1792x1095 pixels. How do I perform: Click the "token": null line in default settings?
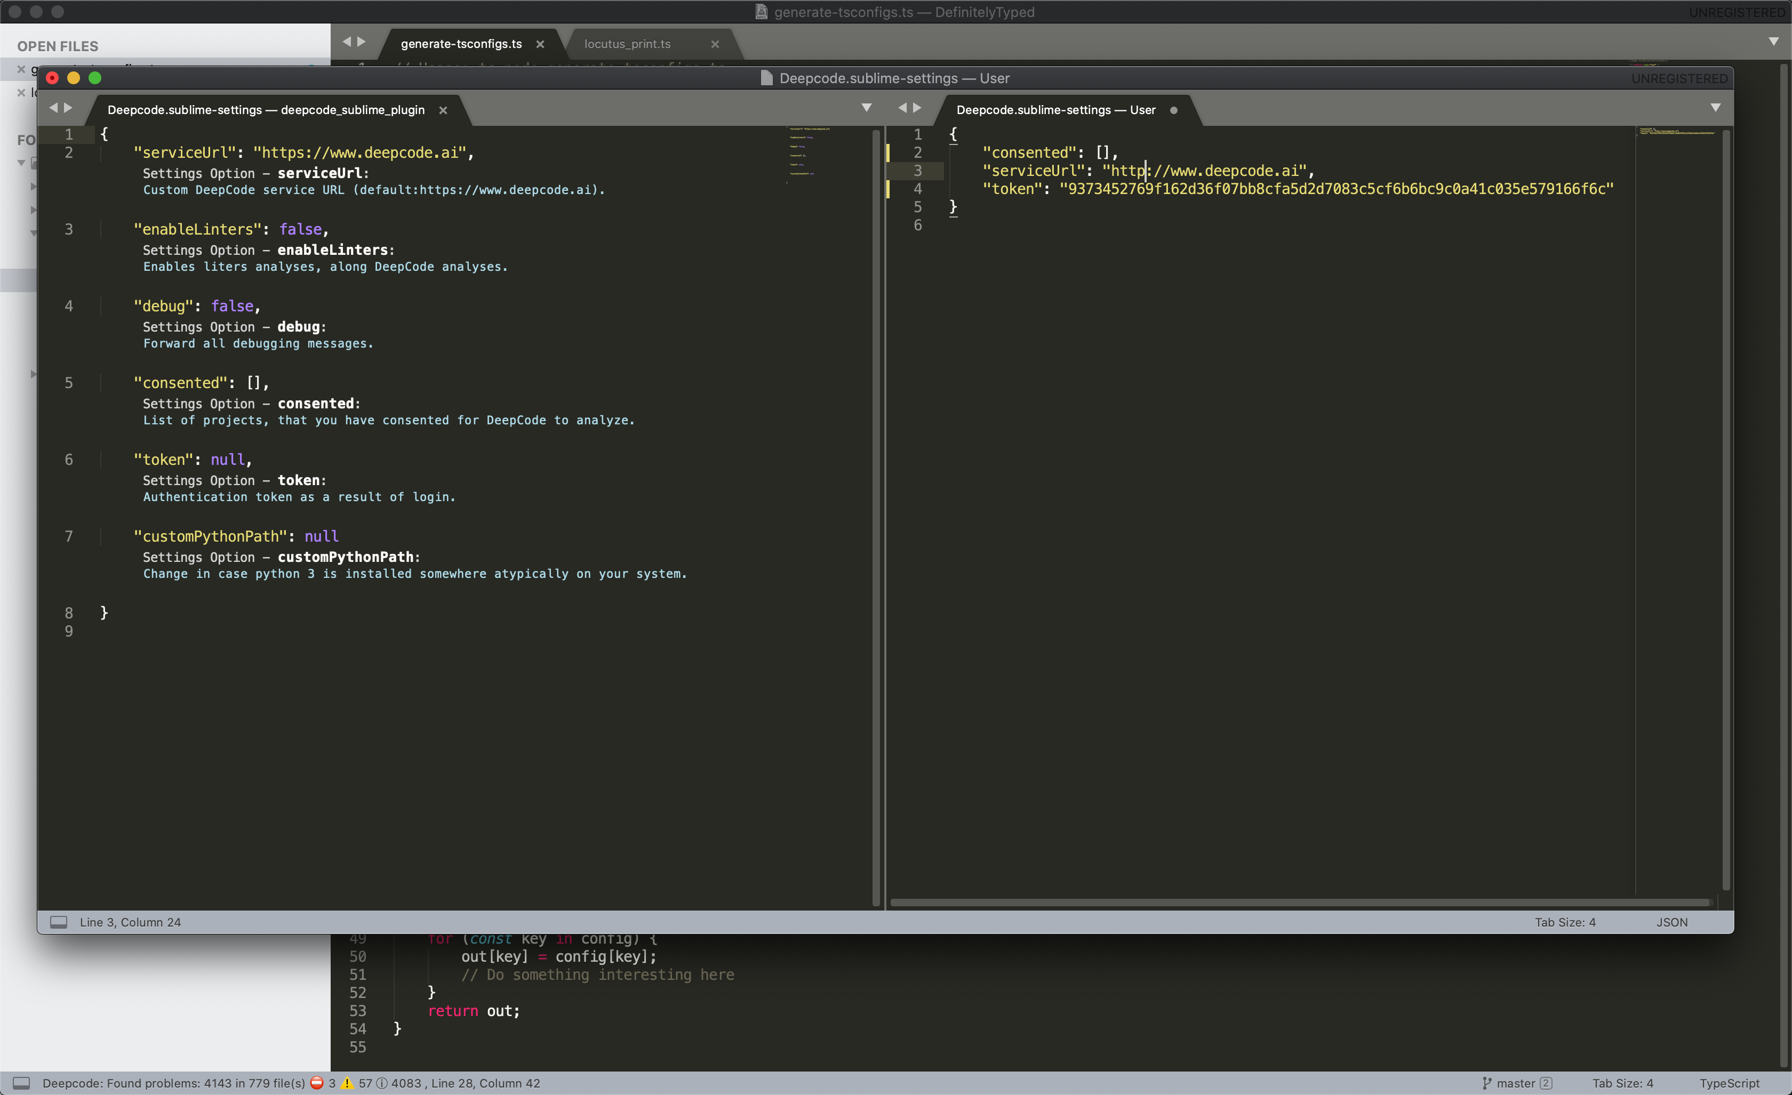tap(193, 460)
